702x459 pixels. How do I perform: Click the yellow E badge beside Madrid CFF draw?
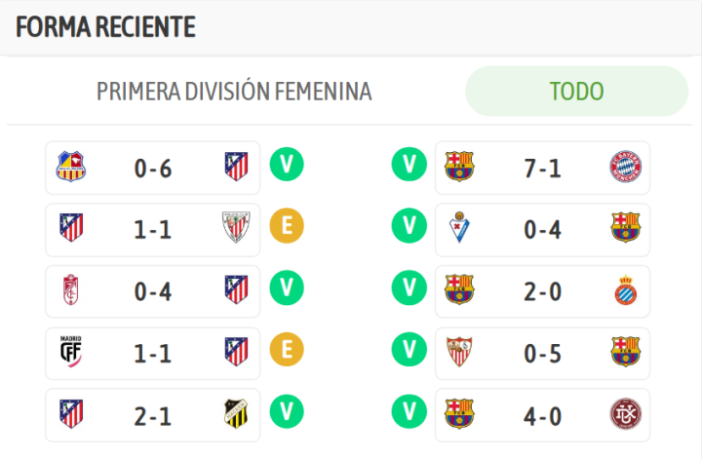click(x=287, y=349)
